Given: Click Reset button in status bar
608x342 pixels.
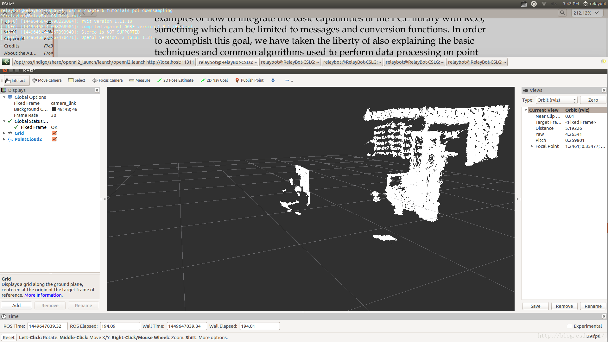Looking at the screenshot, I should (9, 338).
